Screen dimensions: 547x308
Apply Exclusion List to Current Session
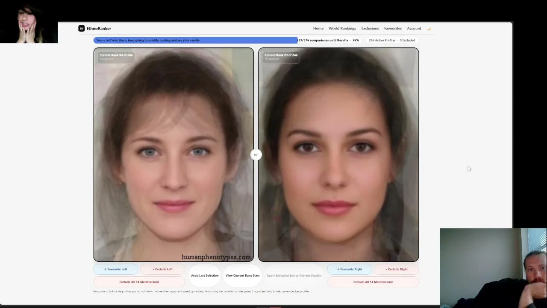[x=294, y=275]
